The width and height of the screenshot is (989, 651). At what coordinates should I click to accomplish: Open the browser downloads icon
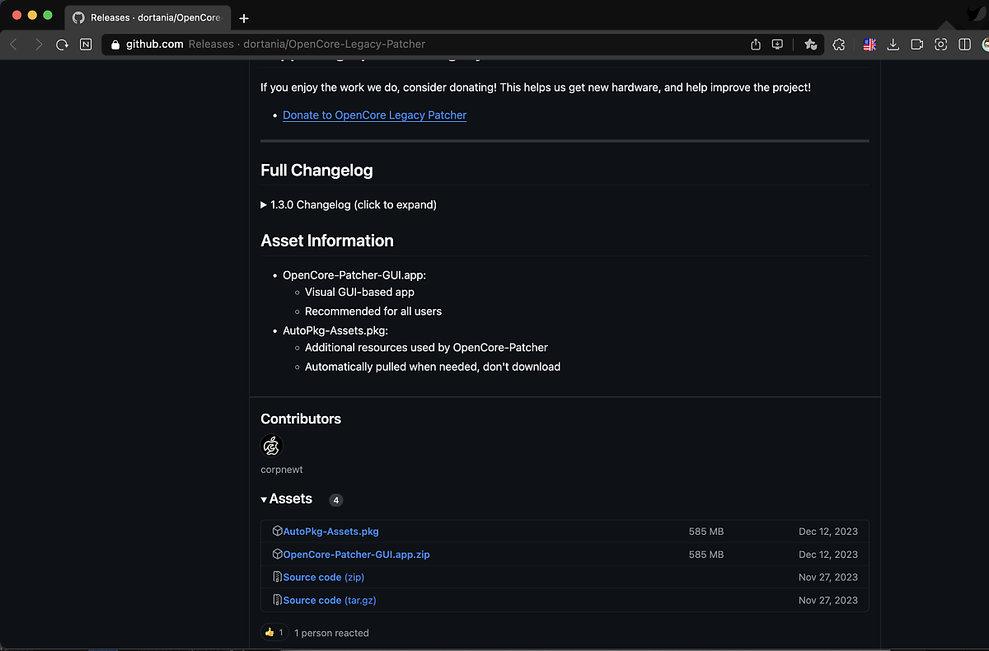click(x=893, y=44)
